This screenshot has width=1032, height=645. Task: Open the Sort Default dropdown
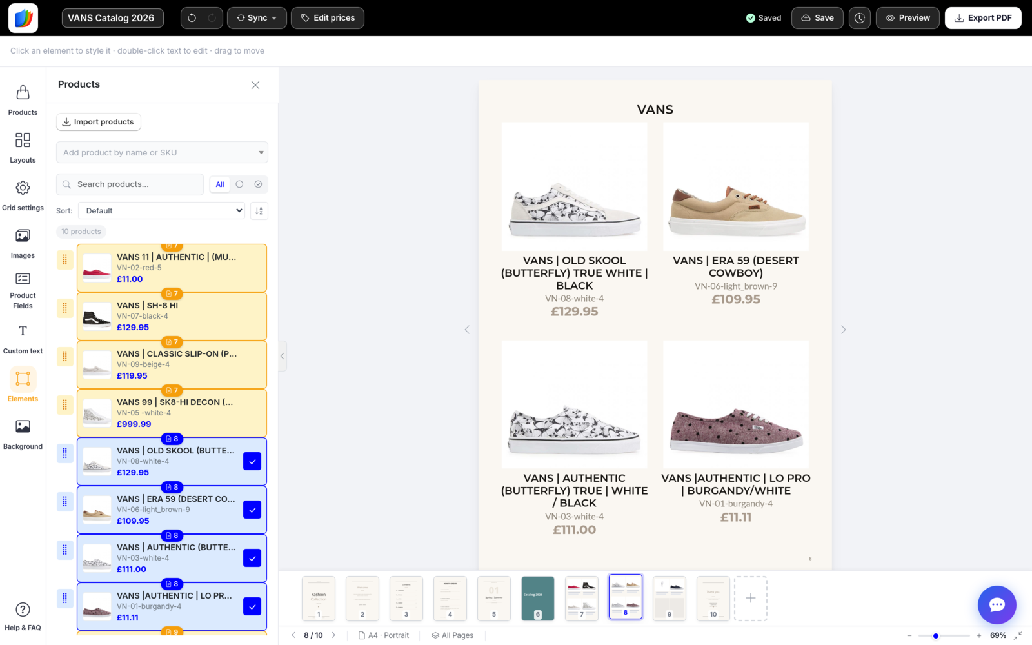click(x=161, y=211)
